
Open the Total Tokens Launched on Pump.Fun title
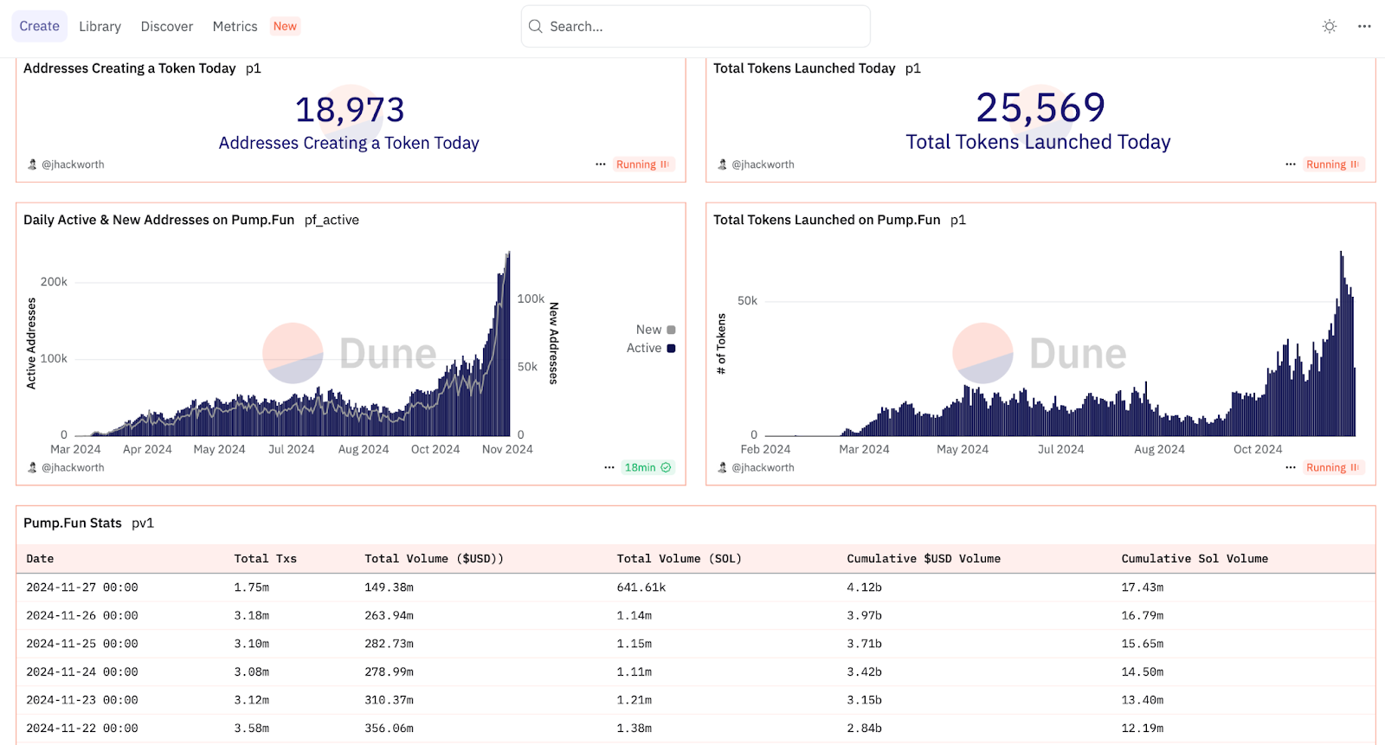826,220
